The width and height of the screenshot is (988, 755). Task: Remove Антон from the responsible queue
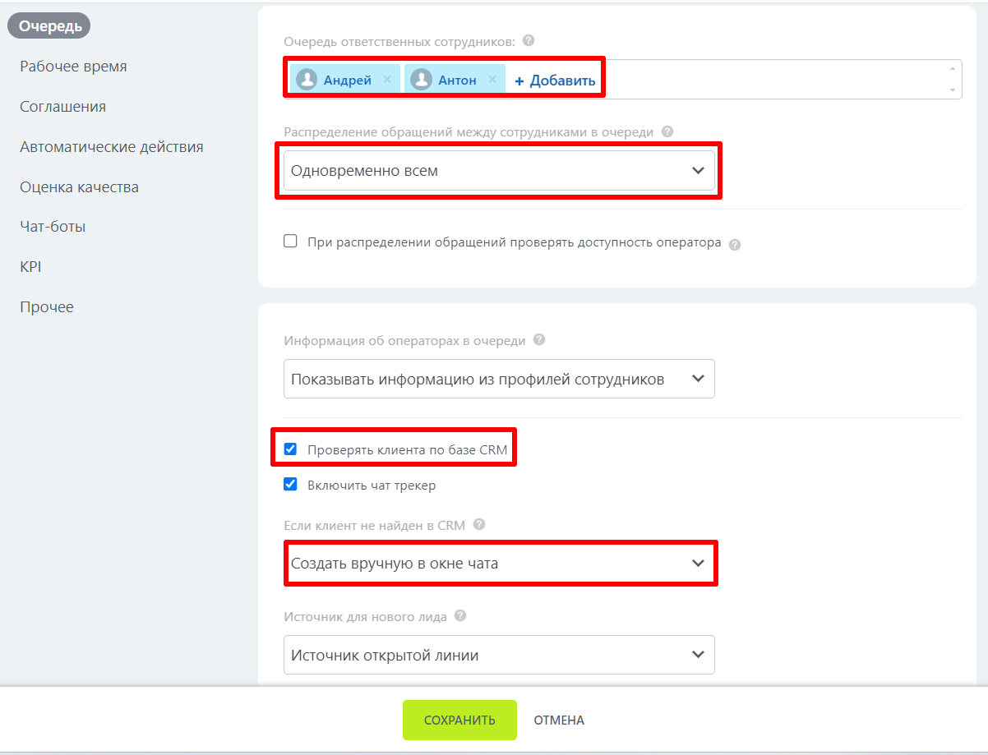[x=492, y=80]
